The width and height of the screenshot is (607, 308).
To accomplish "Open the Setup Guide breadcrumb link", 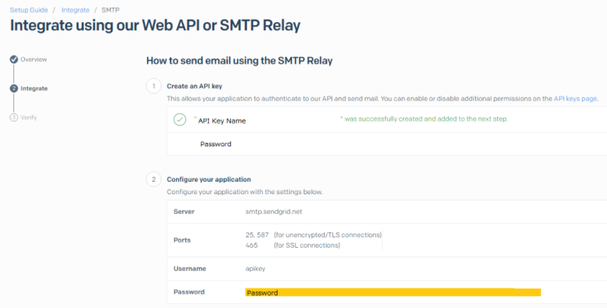I will coord(29,10).
